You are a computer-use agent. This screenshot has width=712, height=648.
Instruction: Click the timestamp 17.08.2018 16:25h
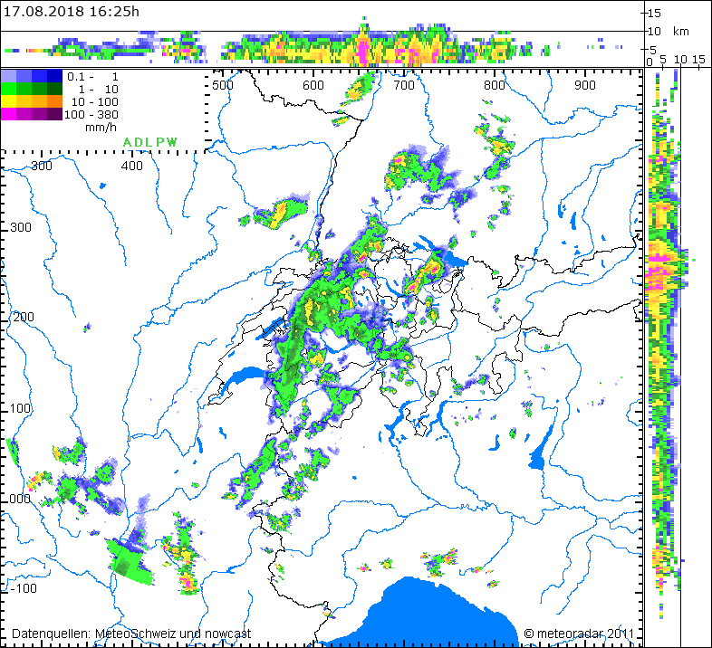coord(72,12)
